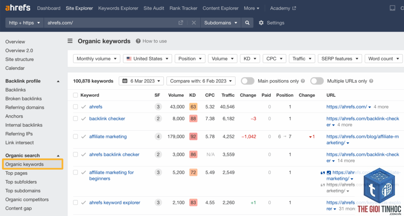Open the Monthly volume dropdown
Image resolution: width=404 pixels, height=216 pixels.
[97, 59]
